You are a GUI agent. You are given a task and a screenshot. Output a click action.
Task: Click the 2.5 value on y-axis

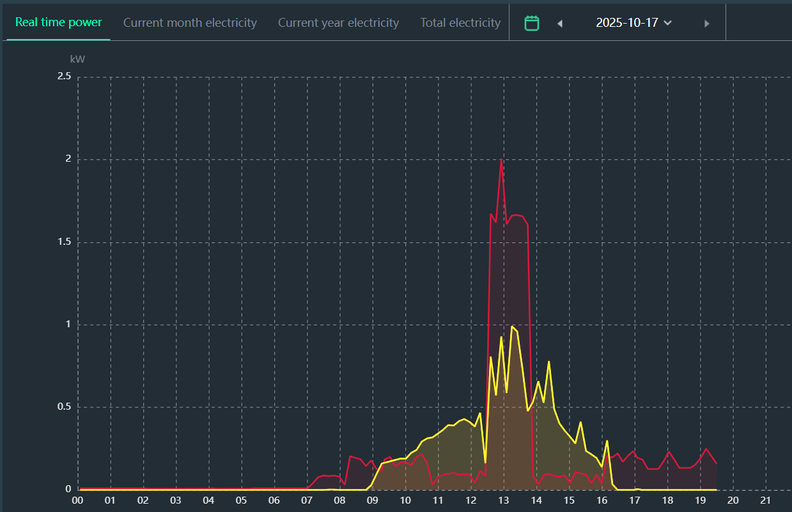(64, 77)
